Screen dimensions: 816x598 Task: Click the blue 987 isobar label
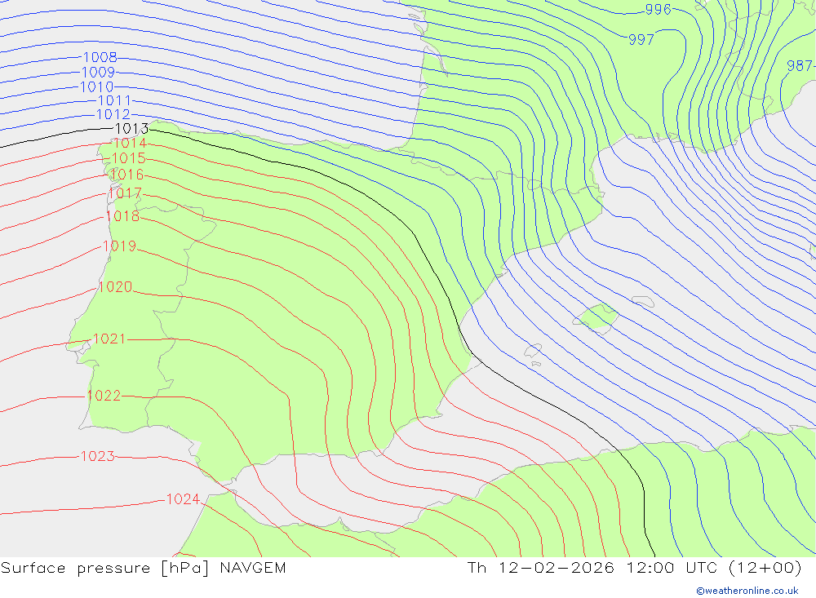click(800, 65)
